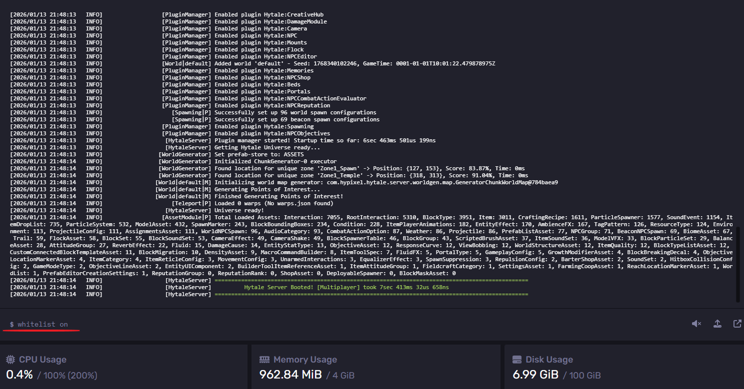The height and width of the screenshot is (389, 744).
Task: Click the 'Added world default' seed line
Action: pyautogui.click(x=354, y=63)
